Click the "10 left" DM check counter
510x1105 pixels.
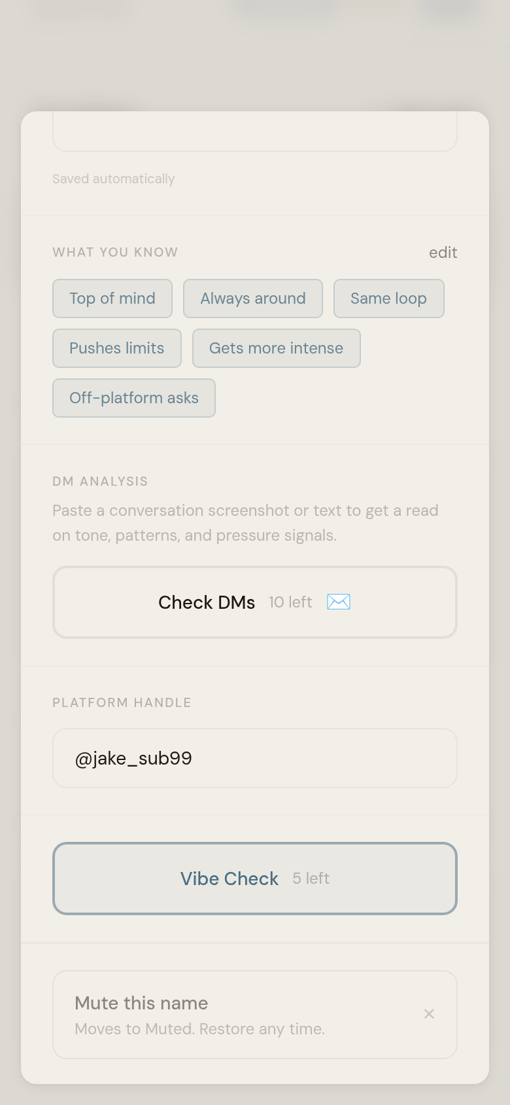(x=290, y=602)
